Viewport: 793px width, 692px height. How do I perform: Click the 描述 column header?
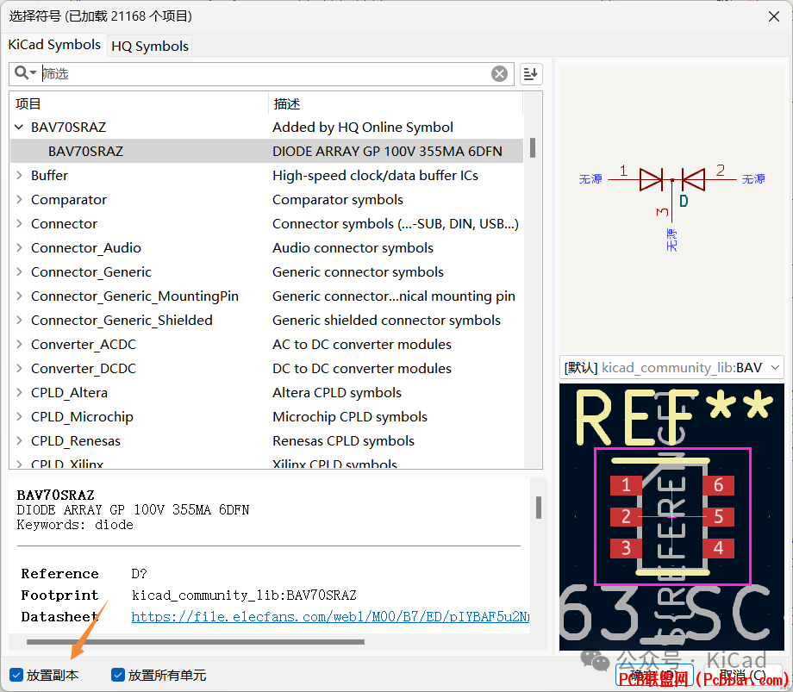click(x=395, y=103)
